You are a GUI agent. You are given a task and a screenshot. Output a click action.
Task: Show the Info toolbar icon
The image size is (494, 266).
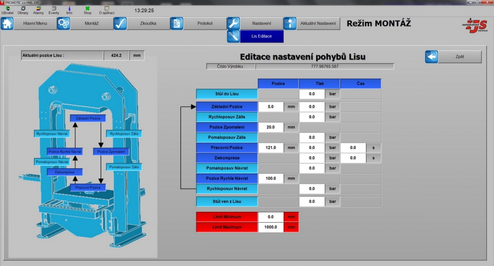tap(69, 9)
